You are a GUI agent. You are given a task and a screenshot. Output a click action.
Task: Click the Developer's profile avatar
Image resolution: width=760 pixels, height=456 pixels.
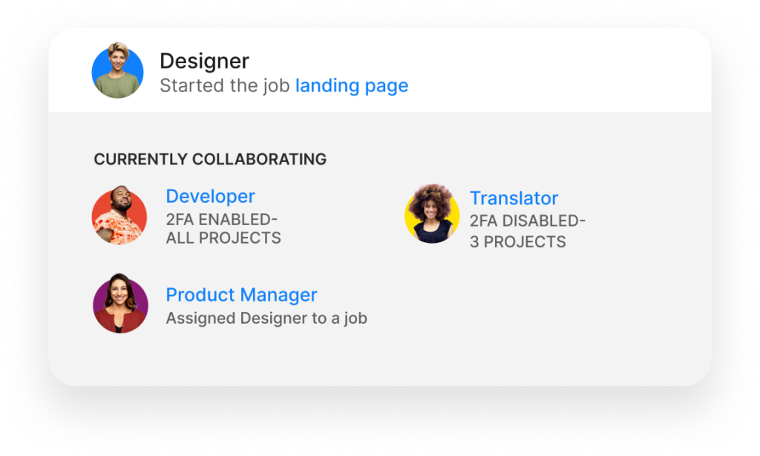point(119,216)
